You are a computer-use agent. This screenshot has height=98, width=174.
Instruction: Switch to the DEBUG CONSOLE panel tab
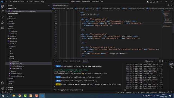tap(75, 61)
